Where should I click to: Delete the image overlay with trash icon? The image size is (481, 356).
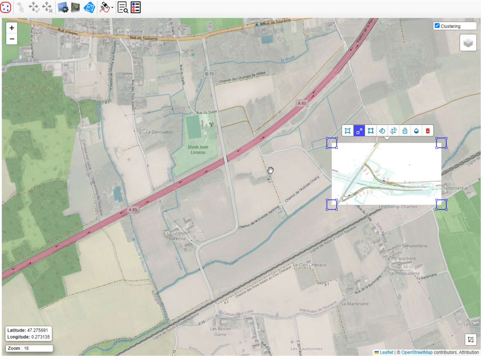click(428, 131)
